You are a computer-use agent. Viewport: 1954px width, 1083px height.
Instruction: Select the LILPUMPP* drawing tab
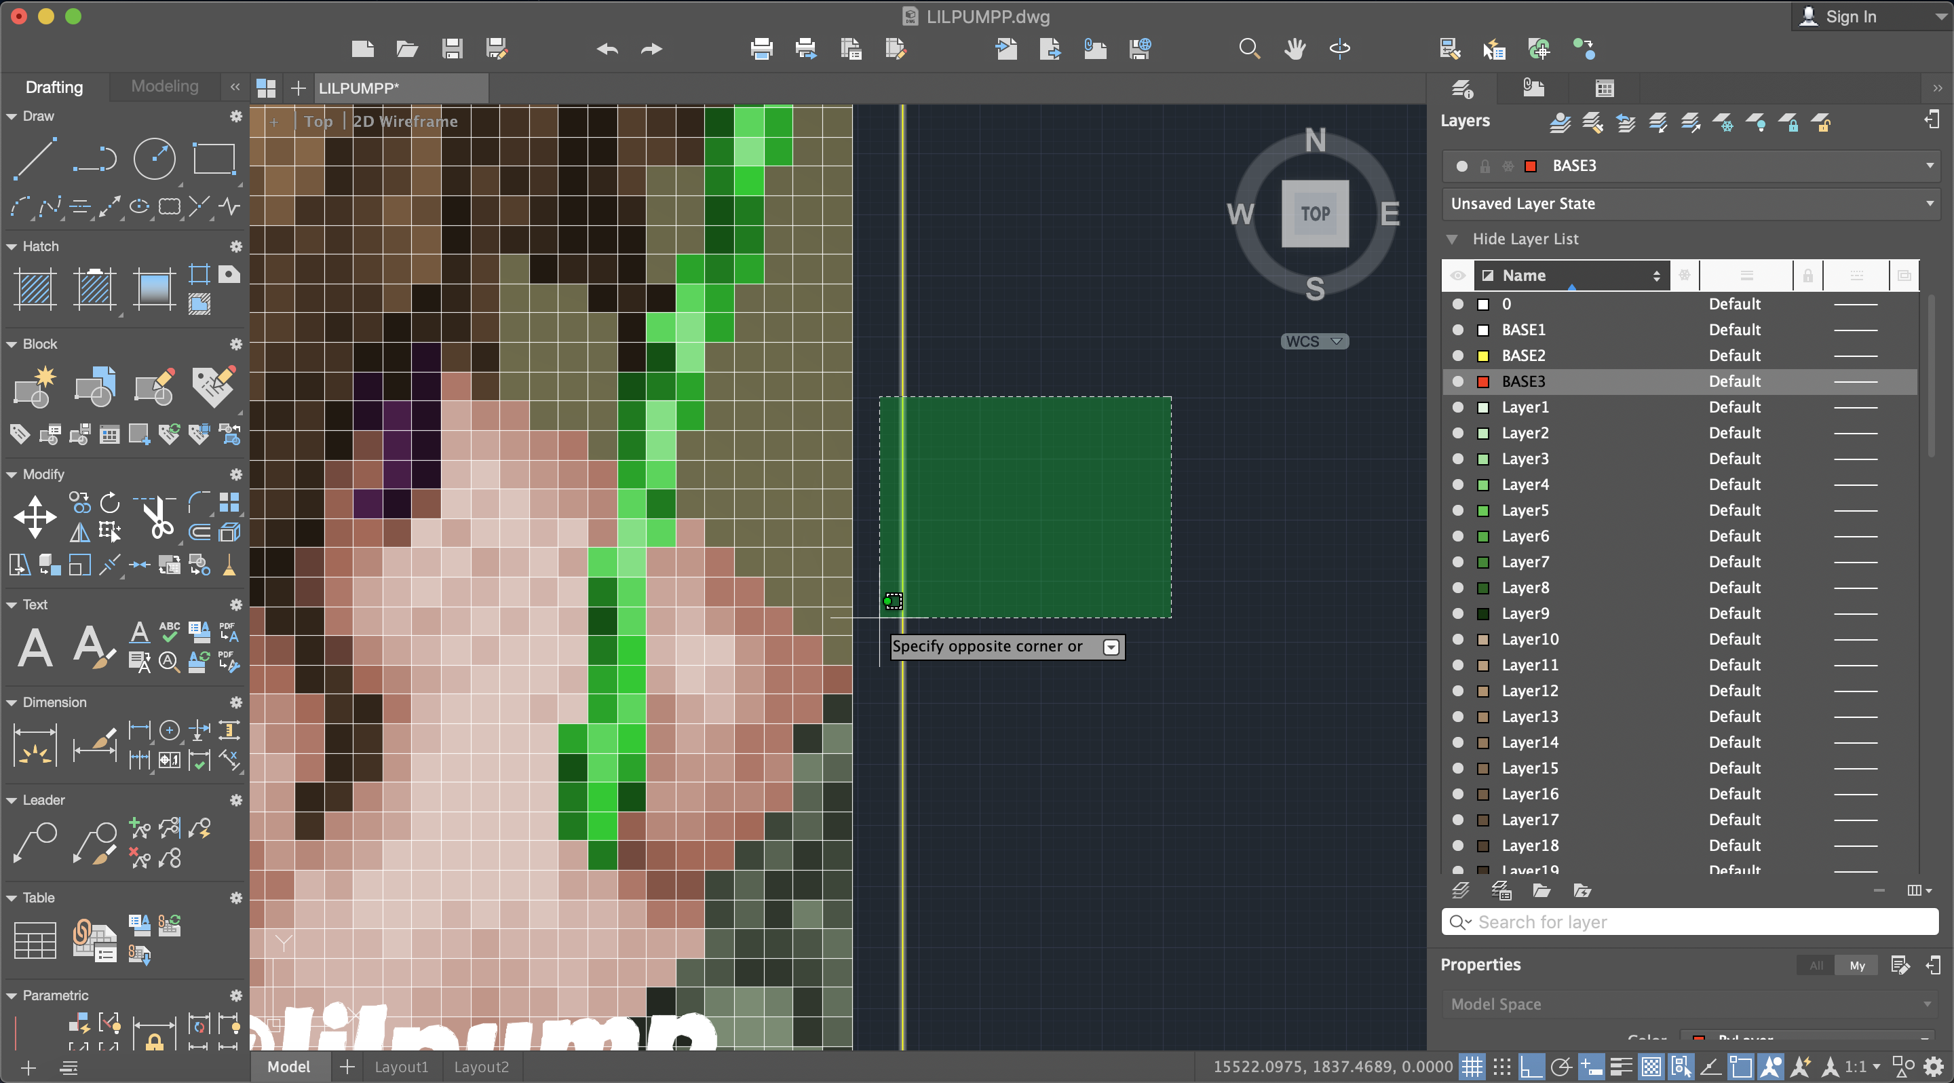[x=400, y=88]
